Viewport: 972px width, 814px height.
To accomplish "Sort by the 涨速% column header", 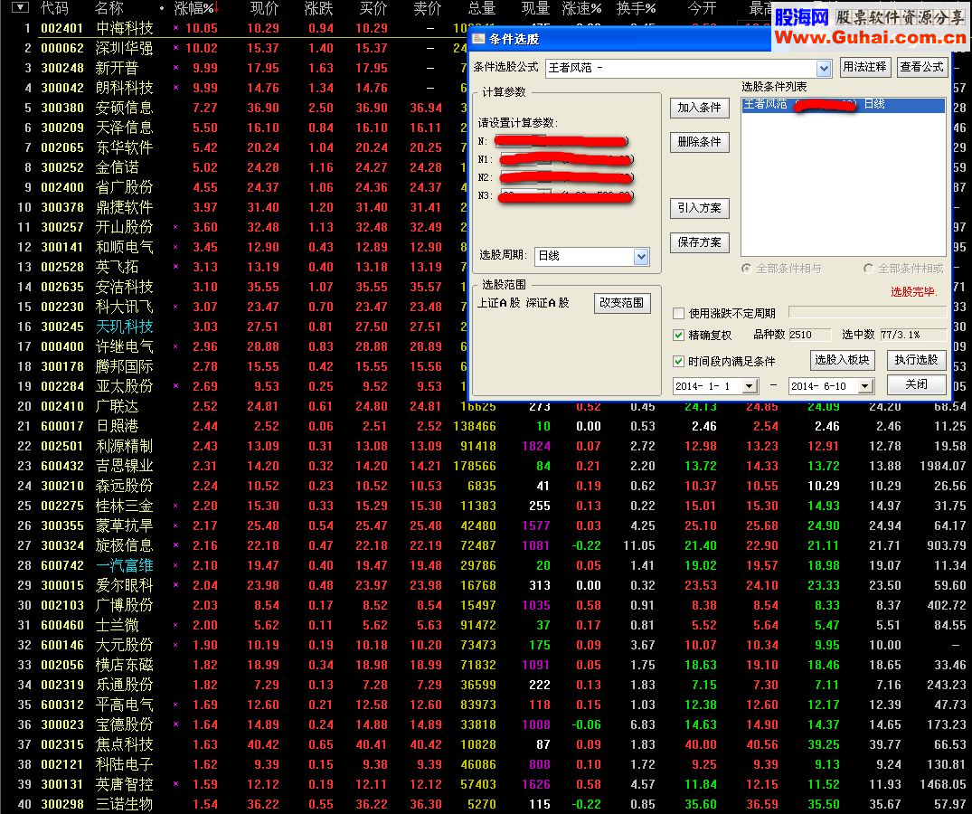I will pyautogui.click(x=582, y=9).
